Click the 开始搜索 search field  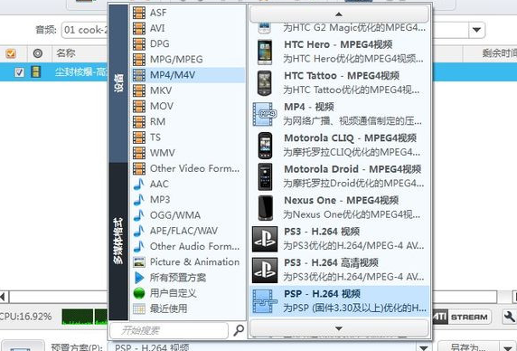coord(169,330)
